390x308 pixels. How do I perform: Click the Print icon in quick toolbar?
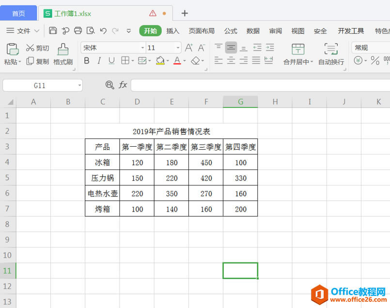pyautogui.click(x=78, y=31)
